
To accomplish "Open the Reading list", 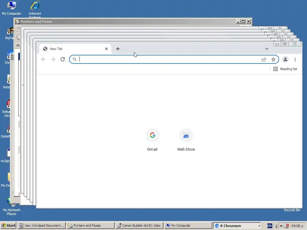I will point(285,69).
